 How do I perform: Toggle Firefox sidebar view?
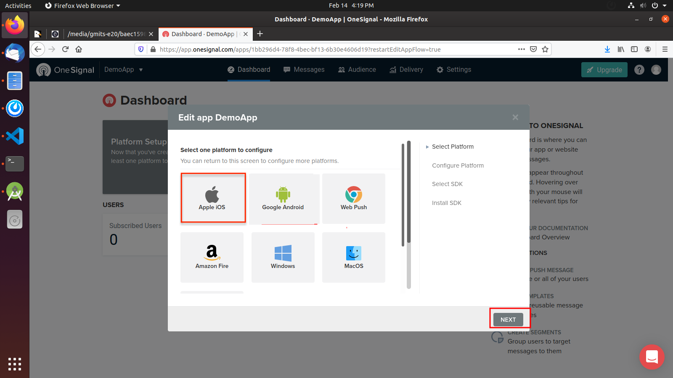pos(634,49)
